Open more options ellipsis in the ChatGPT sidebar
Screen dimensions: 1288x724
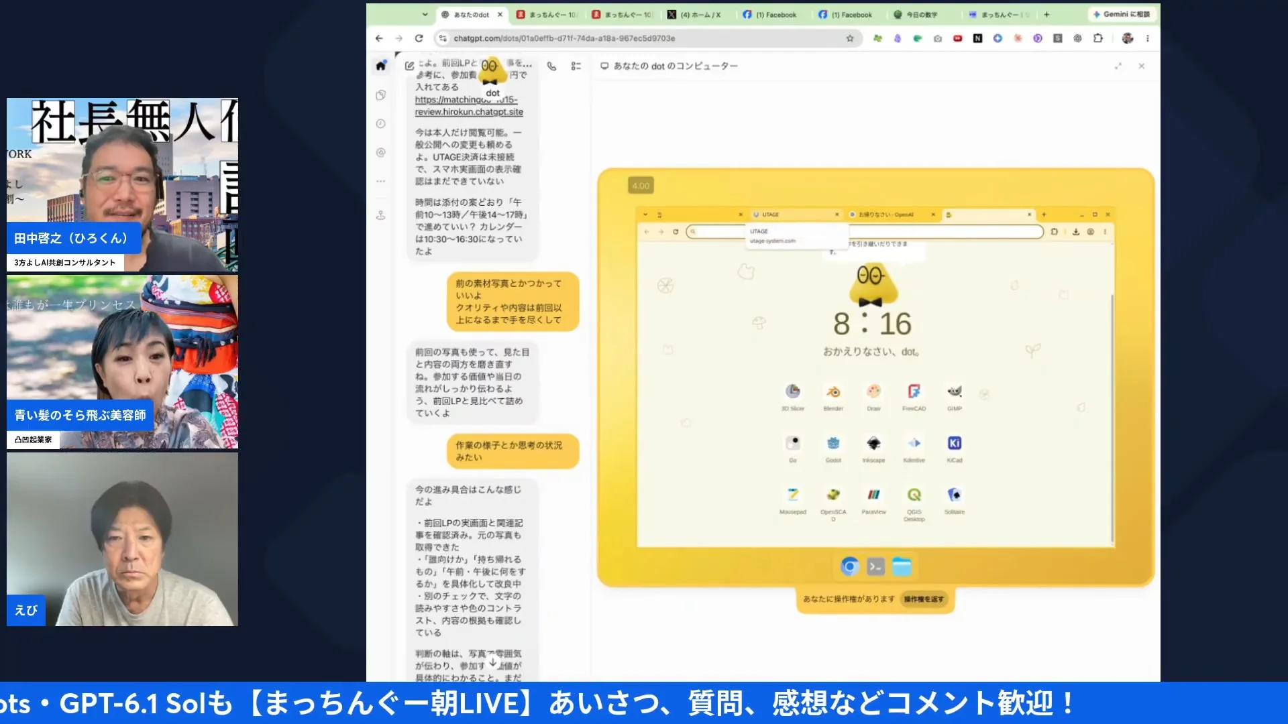(x=381, y=181)
